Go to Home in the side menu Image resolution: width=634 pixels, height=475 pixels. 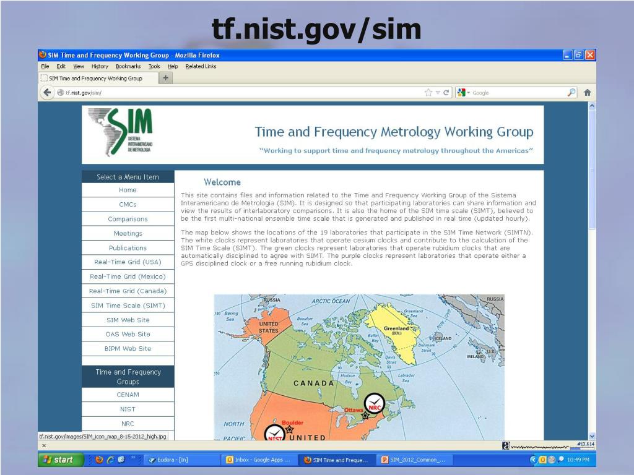[x=128, y=190]
